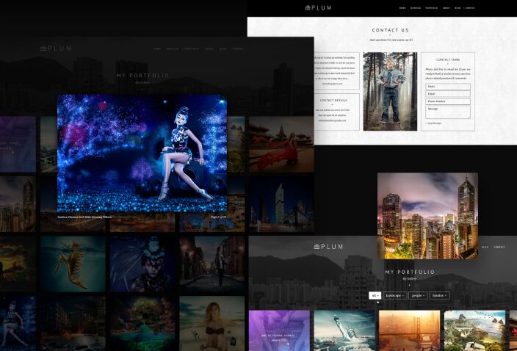The width and height of the screenshot is (517, 351).
Task: Click the dimmed MY PORTFOLIO heading behind the lightbox
Action: [142, 76]
